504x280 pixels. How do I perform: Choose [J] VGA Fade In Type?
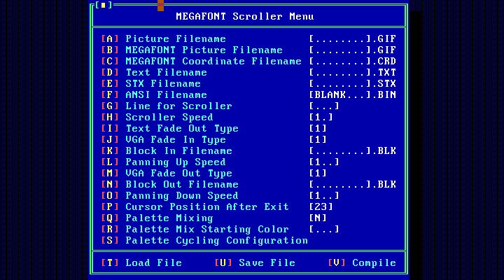pyautogui.click(x=164, y=140)
